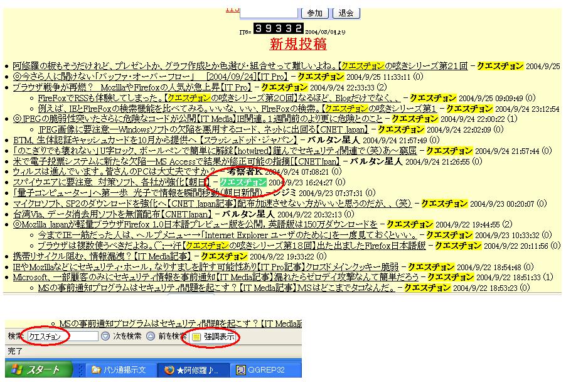This screenshot has width=566, height=382.
Task: Open post Mozilla Japanが軽量ブラウザFirefox 1.0日本語プレビュー版
Action: [x=195, y=224]
